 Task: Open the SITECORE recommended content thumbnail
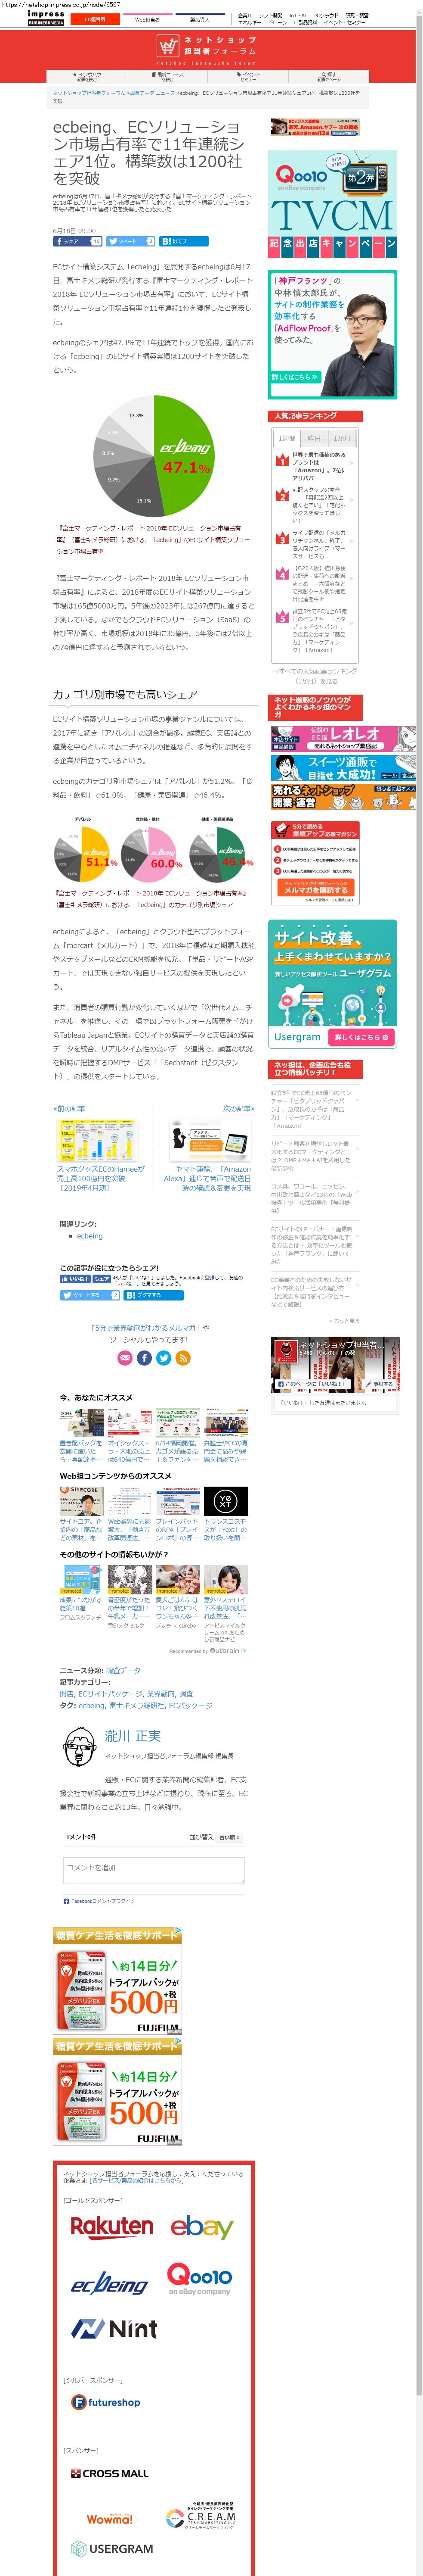pyautogui.click(x=81, y=1500)
